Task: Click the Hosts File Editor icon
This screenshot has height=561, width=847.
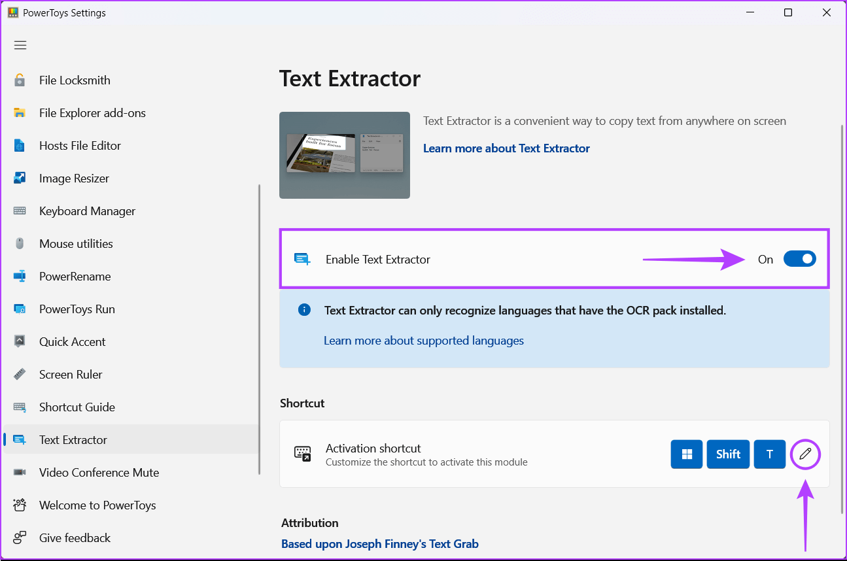Action: click(x=20, y=146)
